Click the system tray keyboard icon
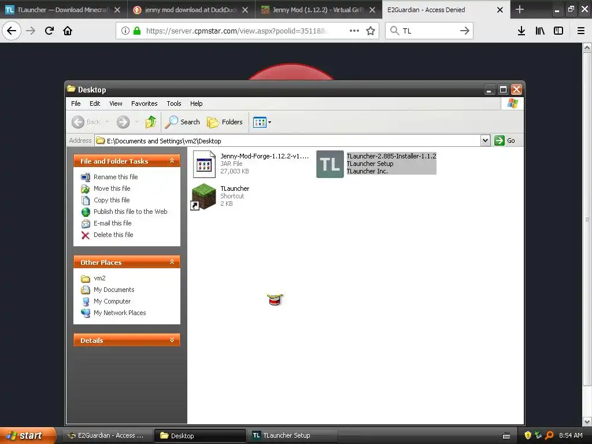 tap(506, 436)
